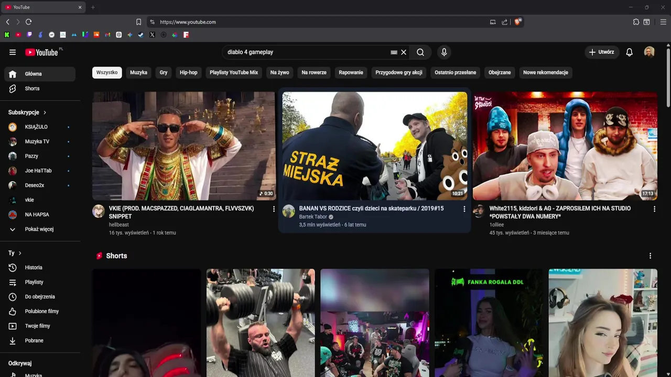Select the Nowe rekomendacje chip
This screenshot has height=377, width=671.
pos(545,72)
